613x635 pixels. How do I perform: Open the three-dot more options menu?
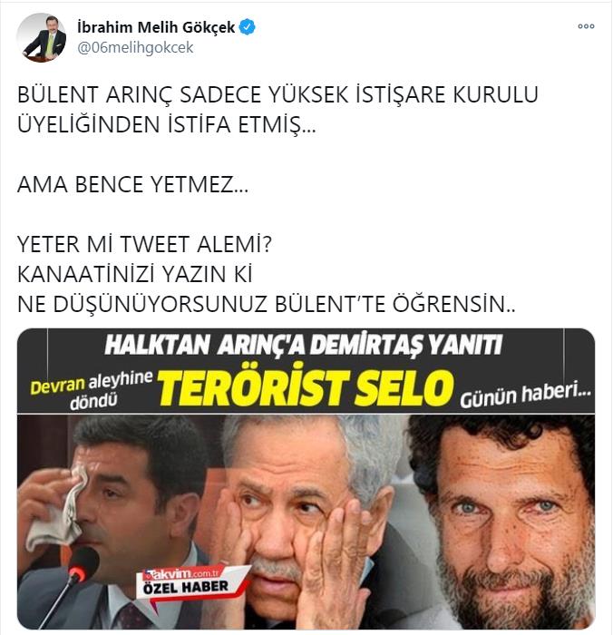click(586, 26)
